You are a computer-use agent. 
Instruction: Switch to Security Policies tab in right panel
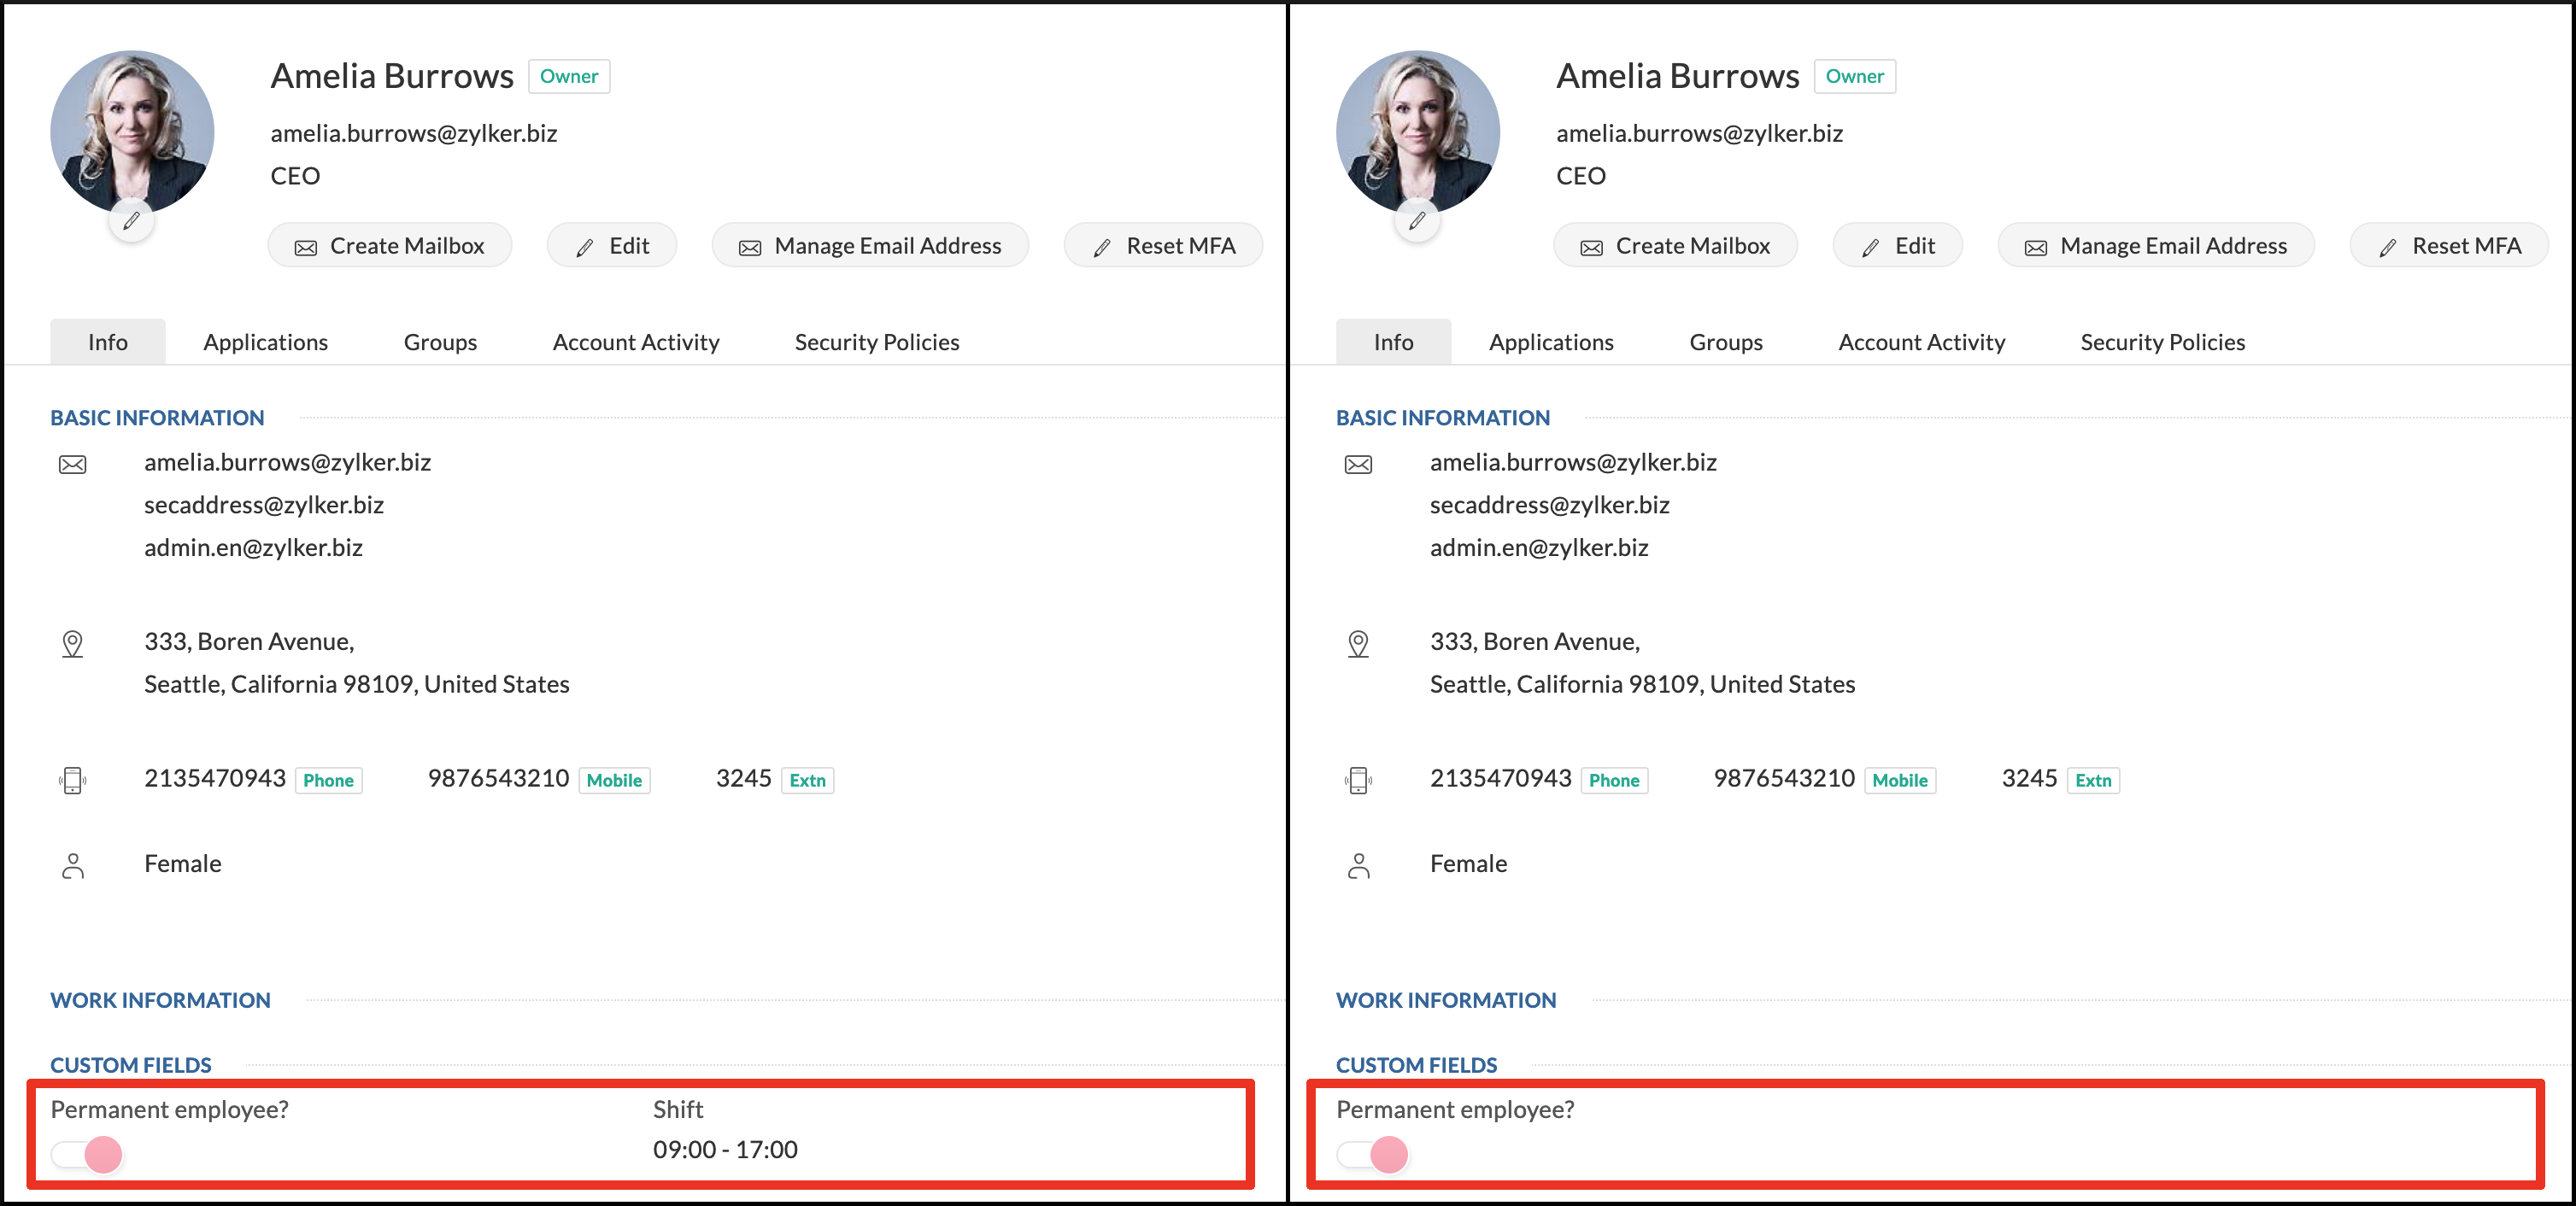pos(2162,342)
